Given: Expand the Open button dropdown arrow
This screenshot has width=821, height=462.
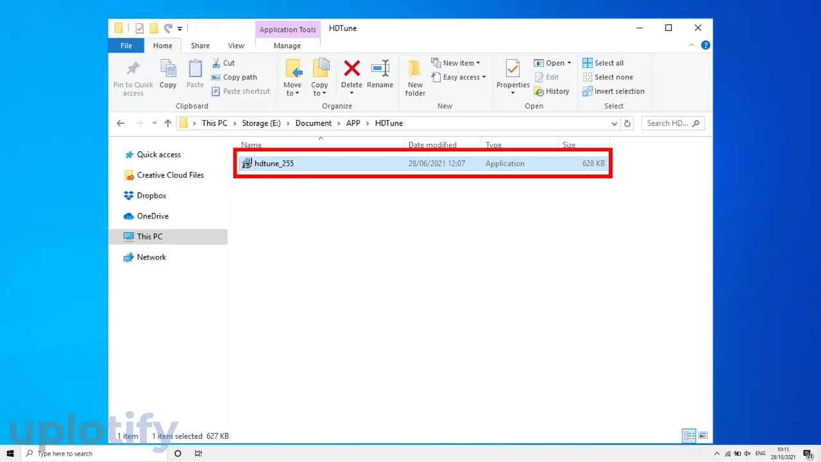Looking at the screenshot, I should (569, 63).
